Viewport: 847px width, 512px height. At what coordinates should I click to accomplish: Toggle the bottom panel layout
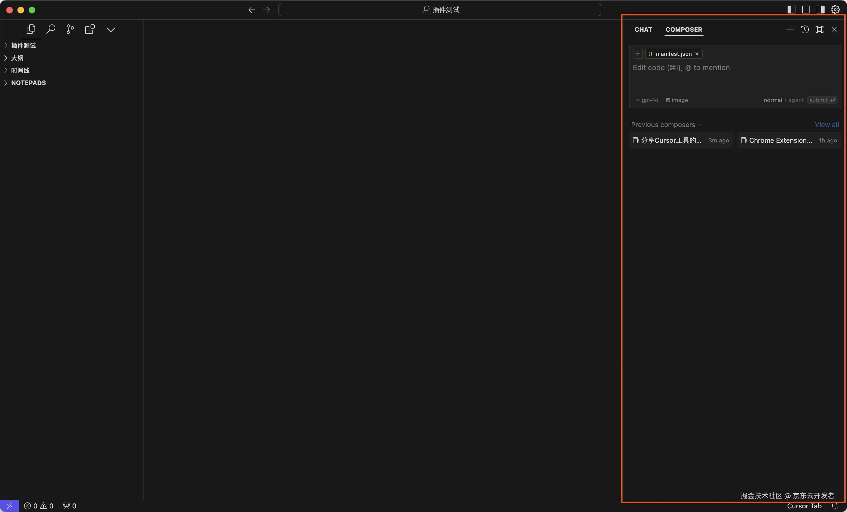[x=806, y=10]
